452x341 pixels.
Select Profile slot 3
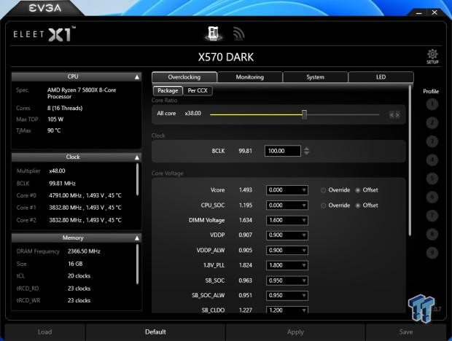coord(432,141)
